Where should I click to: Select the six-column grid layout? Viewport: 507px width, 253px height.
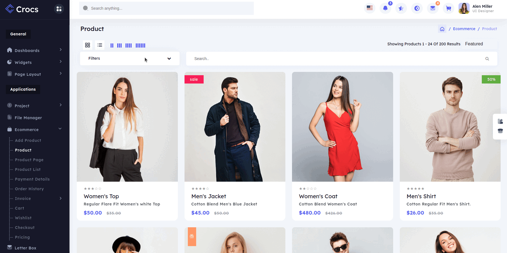(x=140, y=45)
